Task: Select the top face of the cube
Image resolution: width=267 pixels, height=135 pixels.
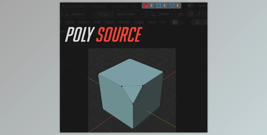Action: (131, 72)
